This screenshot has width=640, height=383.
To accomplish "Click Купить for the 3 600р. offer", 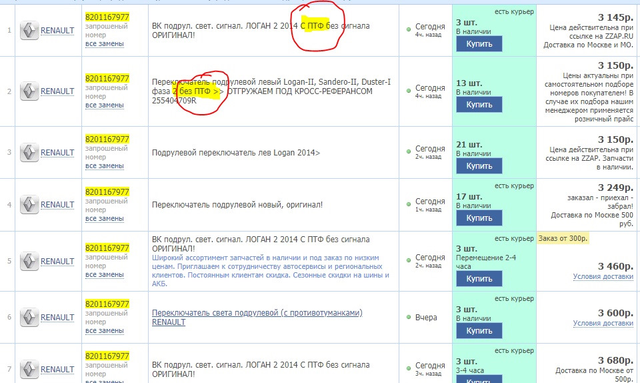I will 479,331.
